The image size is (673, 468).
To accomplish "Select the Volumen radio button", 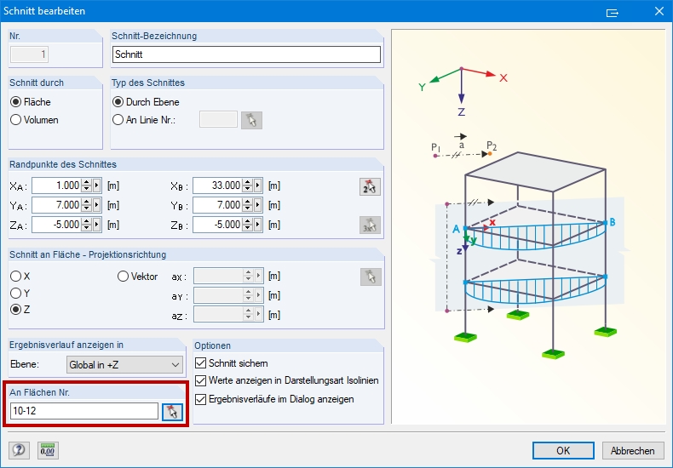I will (16, 120).
